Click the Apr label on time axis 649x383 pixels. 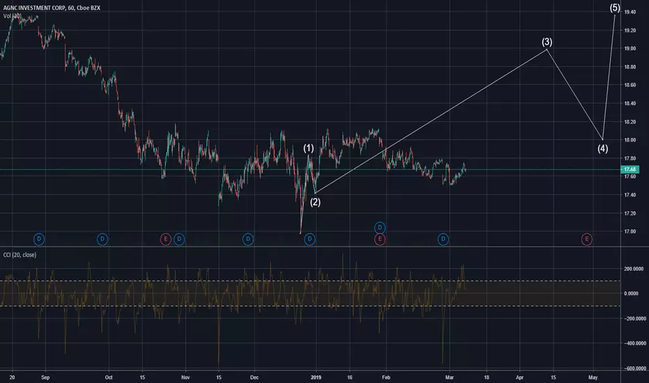[519, 377]
